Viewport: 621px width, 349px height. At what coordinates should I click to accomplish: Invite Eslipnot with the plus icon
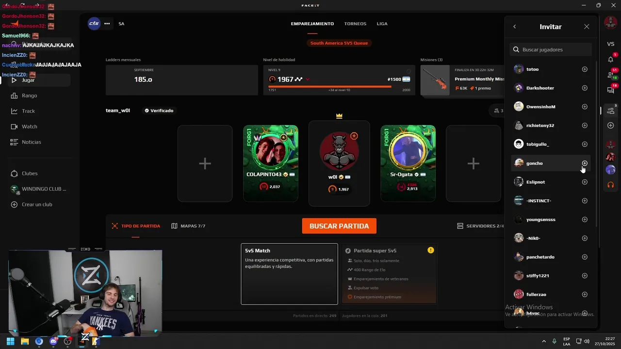click(585, 182)
